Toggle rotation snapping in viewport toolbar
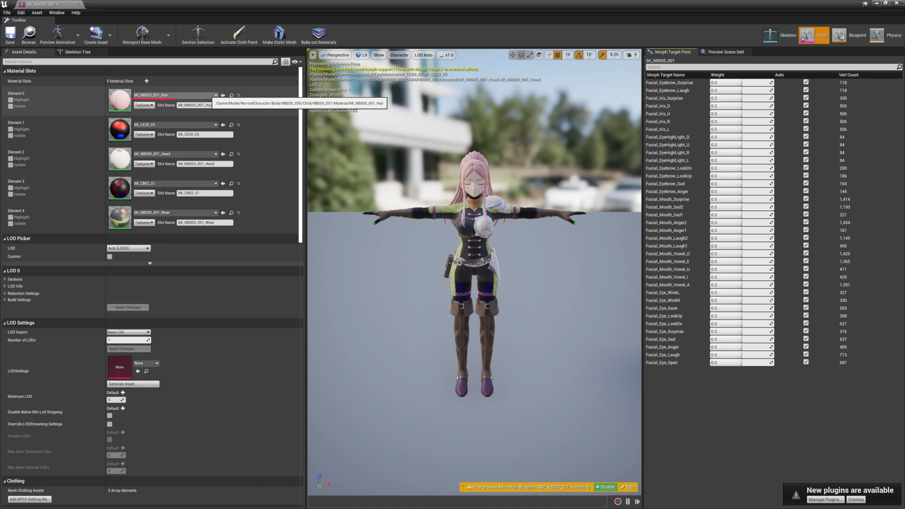The height and width of the screenshot is (509, 905). point(579,55)
